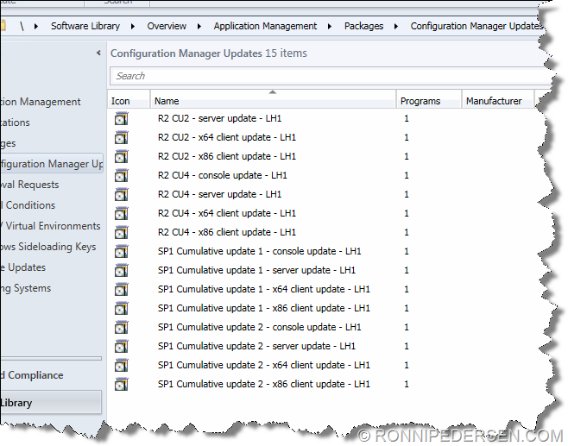
Task: Collapse the navigation pane with the arrow
Action: point(98,53)
